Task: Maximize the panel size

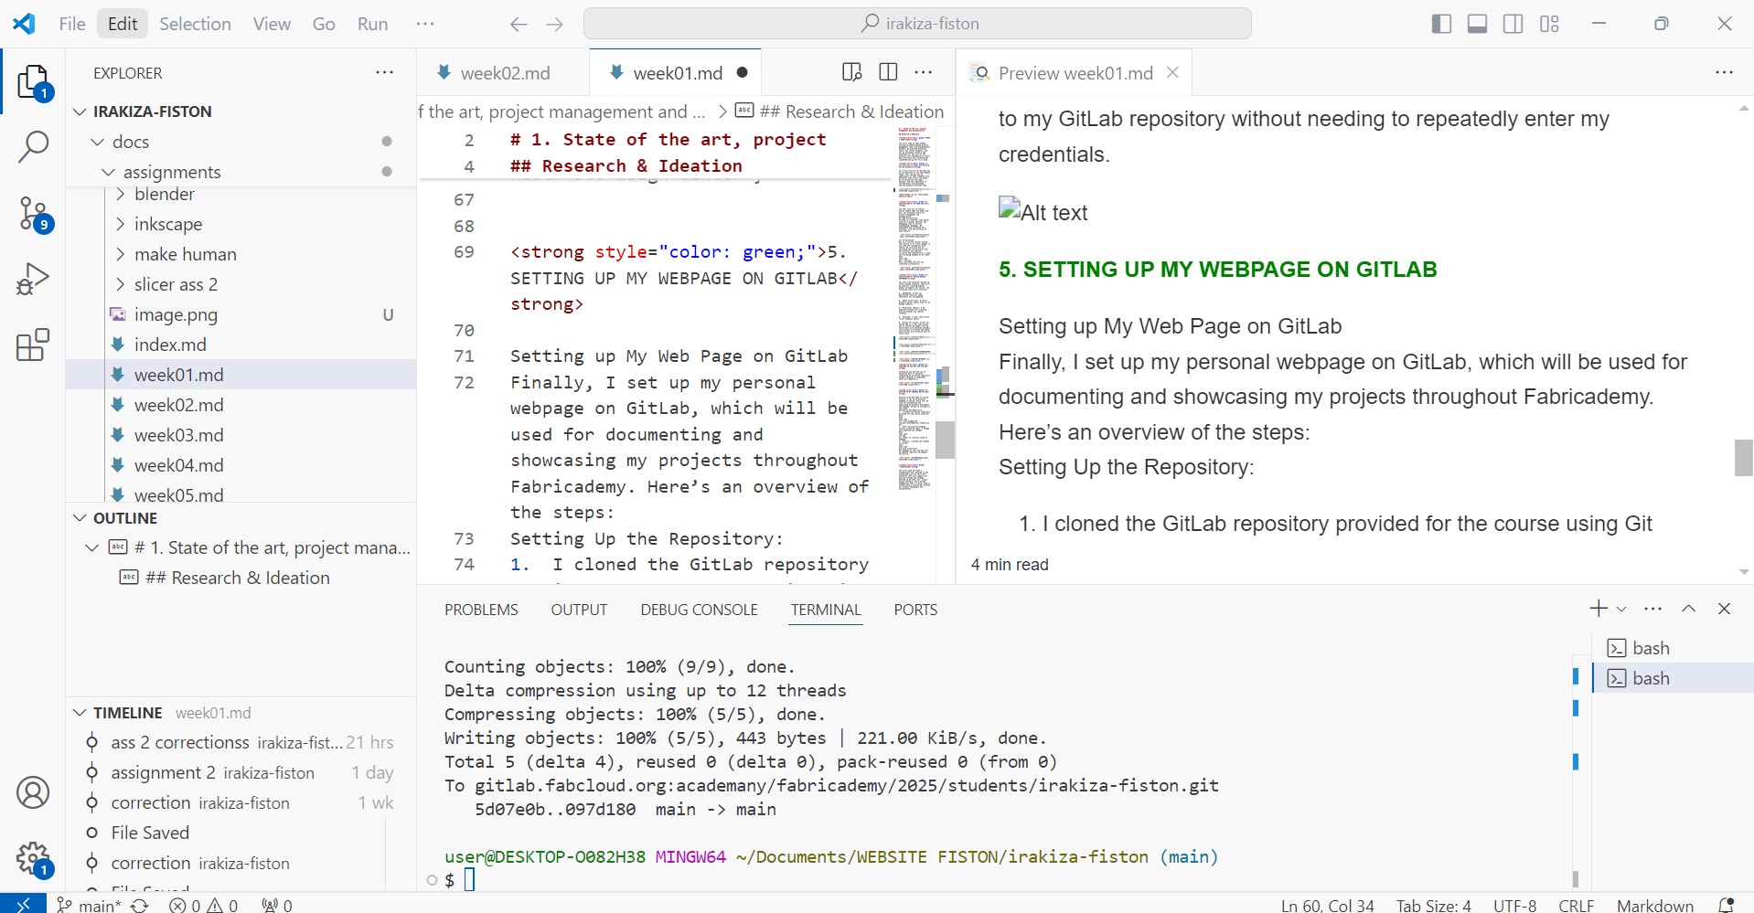Action: (1688, 609)
